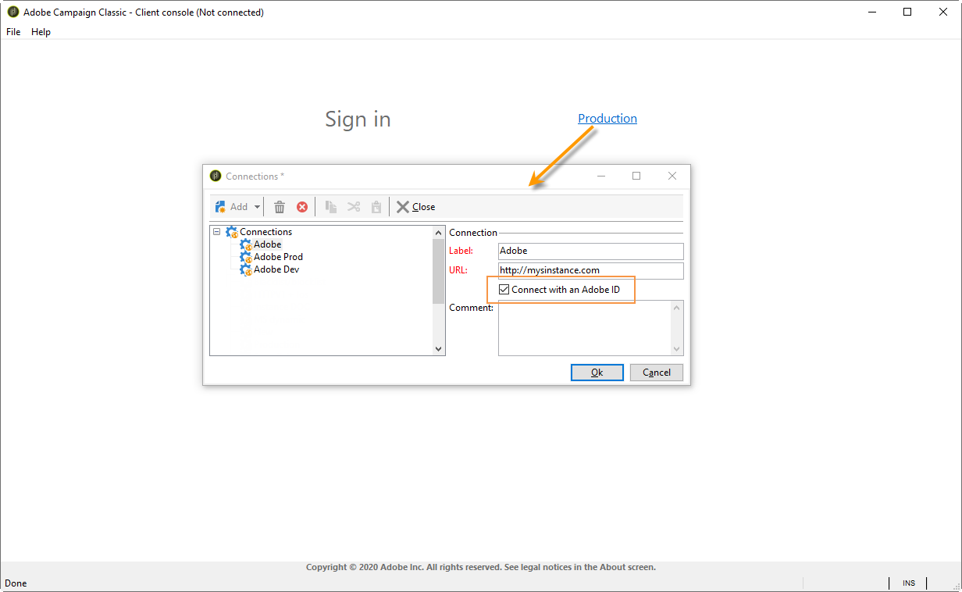Screen dimensions: 962x592
Task: Open the Help menu
Action: [x=41, y=32]
